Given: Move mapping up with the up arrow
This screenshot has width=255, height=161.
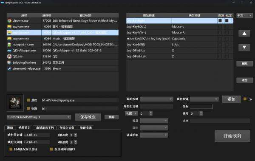Looking at the screenshot, I should [x=244, y=33].
